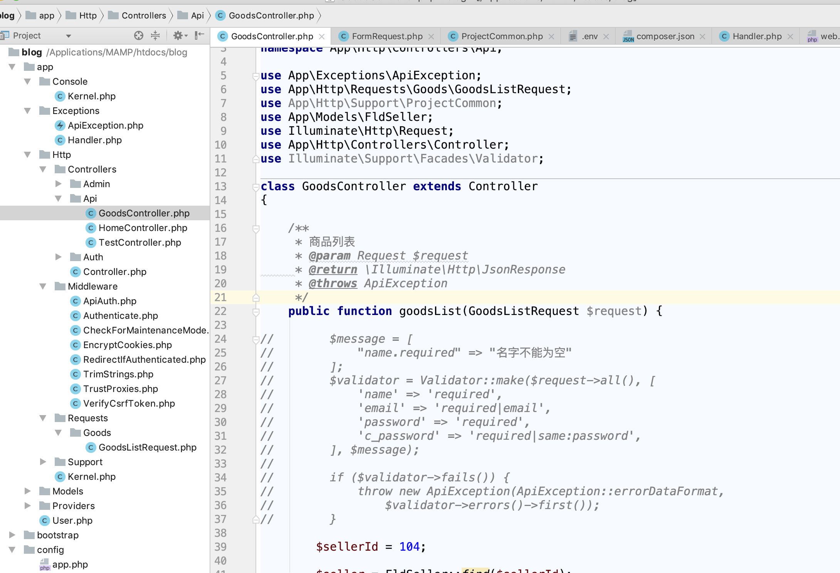Close the GoodsController.php tab

pos(322,37)
